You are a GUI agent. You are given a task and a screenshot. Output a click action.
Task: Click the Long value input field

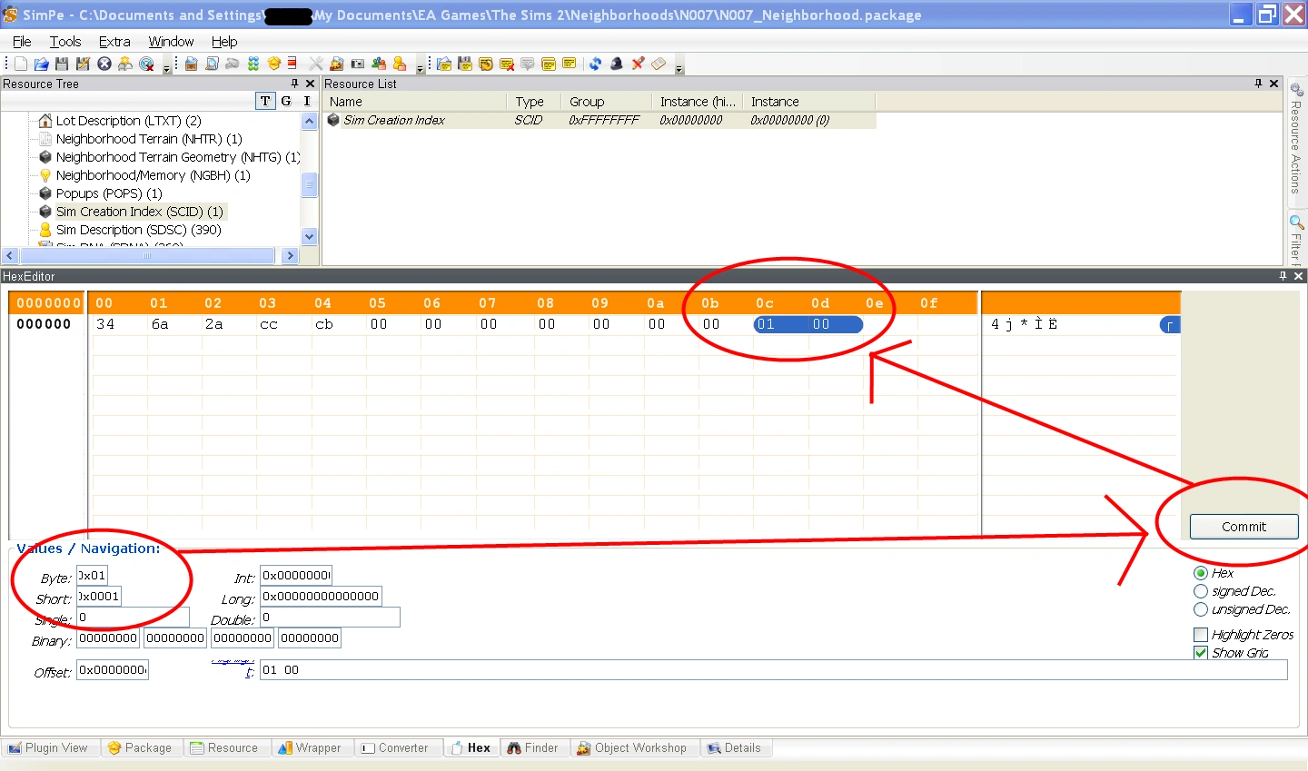click(x=322, y=597)
